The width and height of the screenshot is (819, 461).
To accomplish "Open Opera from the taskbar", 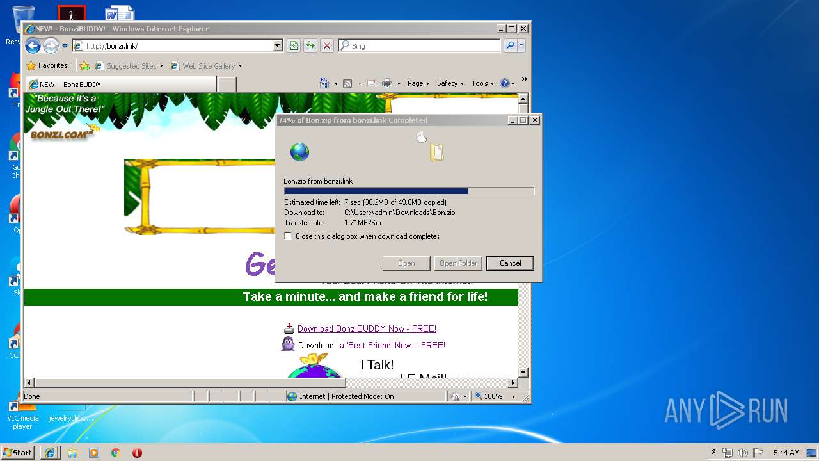I will coord(137,453).
